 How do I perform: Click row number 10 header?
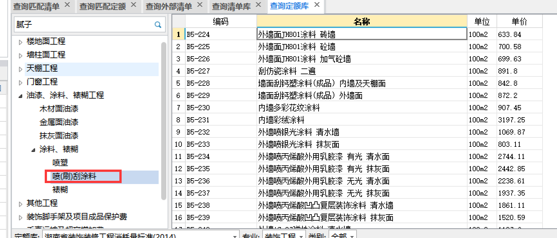(x=179, y=144)
